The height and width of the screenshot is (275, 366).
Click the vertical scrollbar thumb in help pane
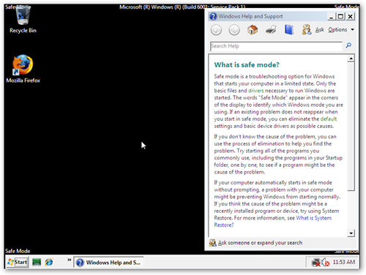(351, 127)
